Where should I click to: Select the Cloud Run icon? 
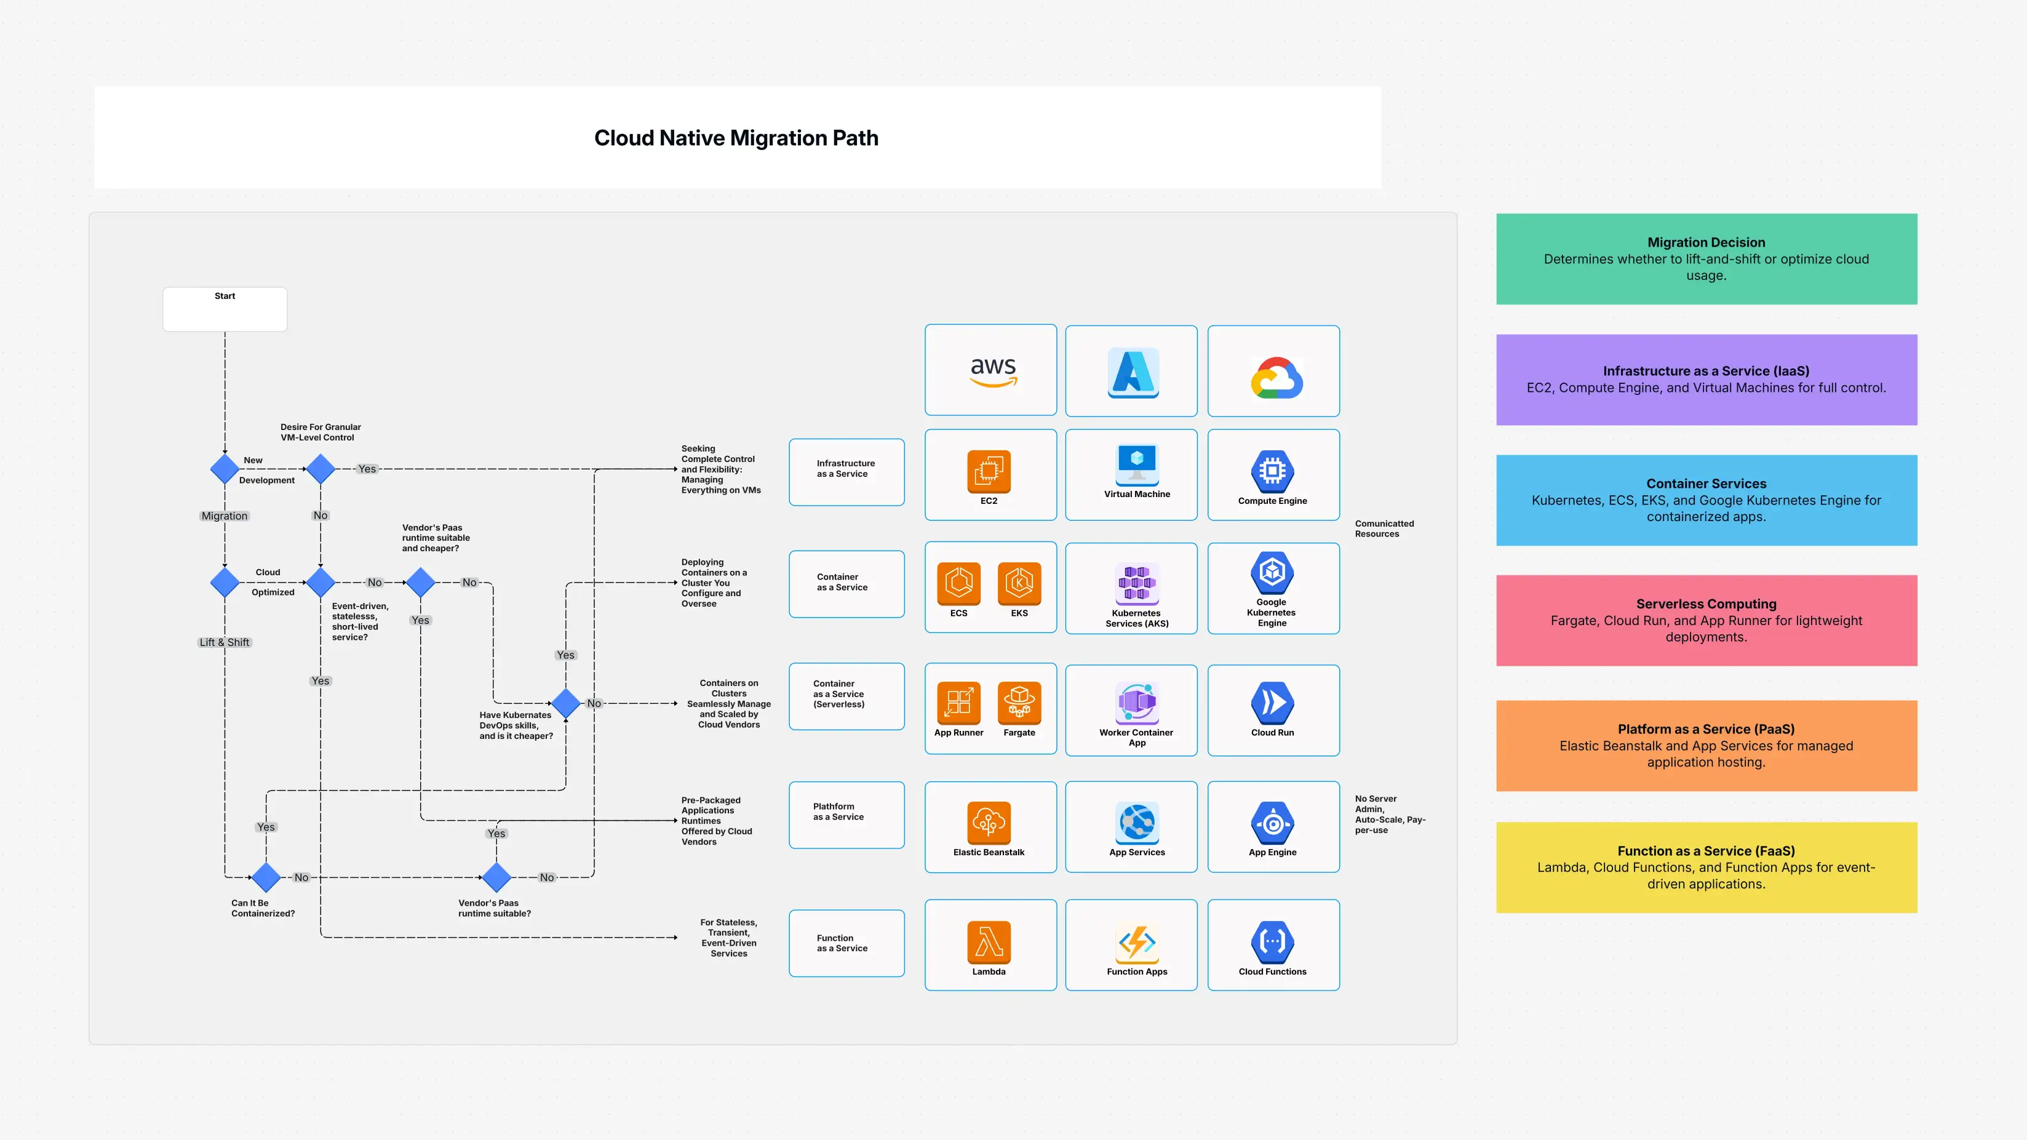pos(1272,703)
